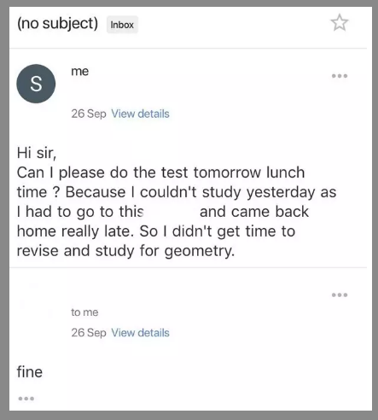This screenshot has width=378, height=420.
Task: Open View details under to me
Action: [140, 333]
